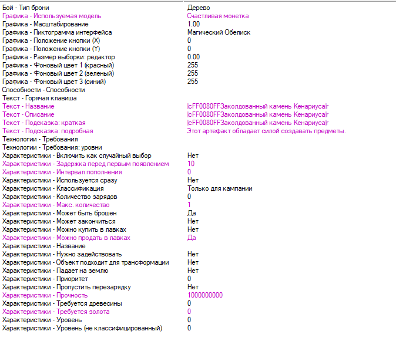The width and height of the screenshot is (396, 338).
Task: Select 'Задержка перед первым появлением' row
Action: pyautogui.click(x=86, y=164)
